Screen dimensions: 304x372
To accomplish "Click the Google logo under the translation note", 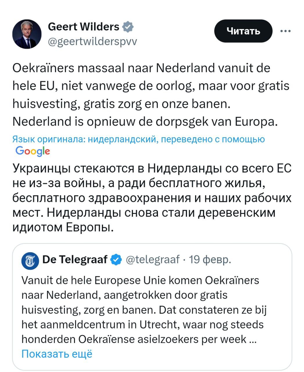I will [33, 151].
